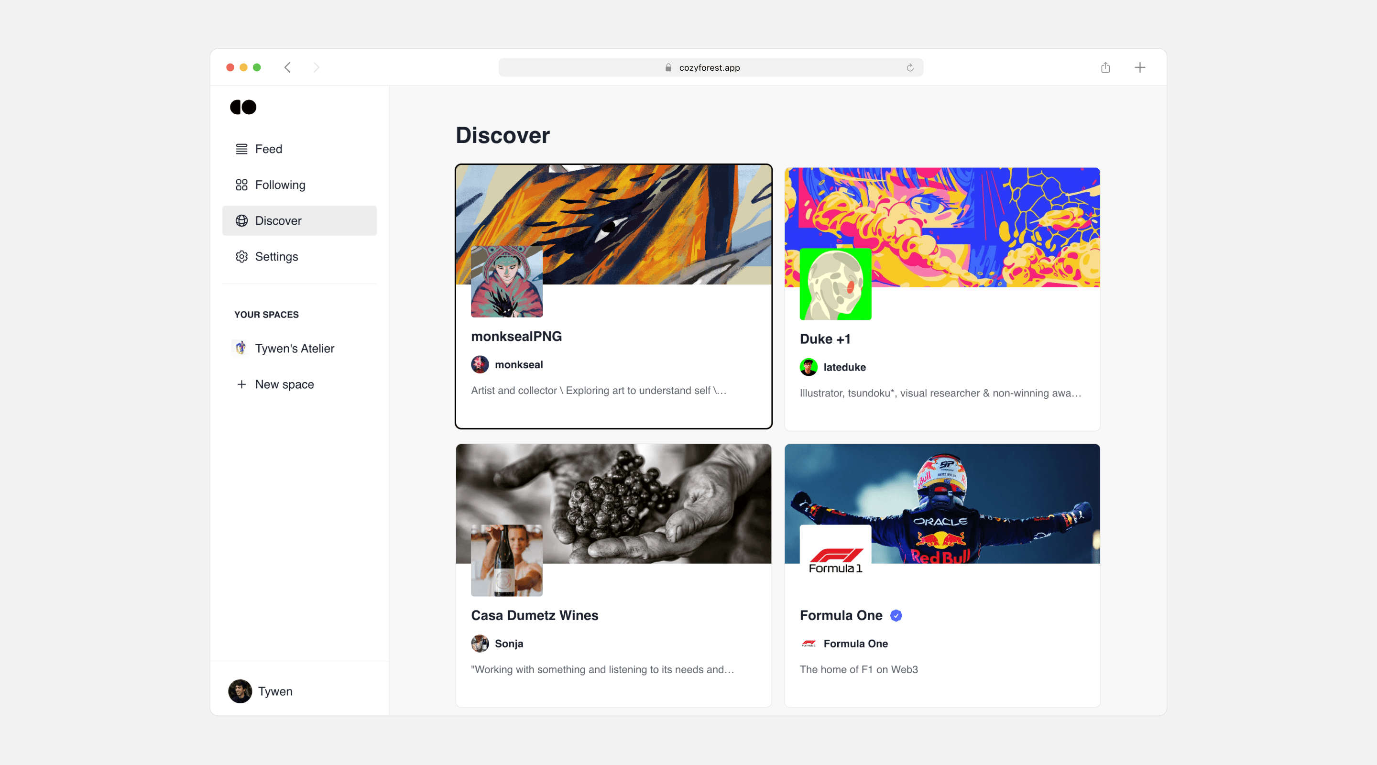Click the cozyforest app logo
Viewport: 1377px width, 765px height.
(x=243, y=107)
